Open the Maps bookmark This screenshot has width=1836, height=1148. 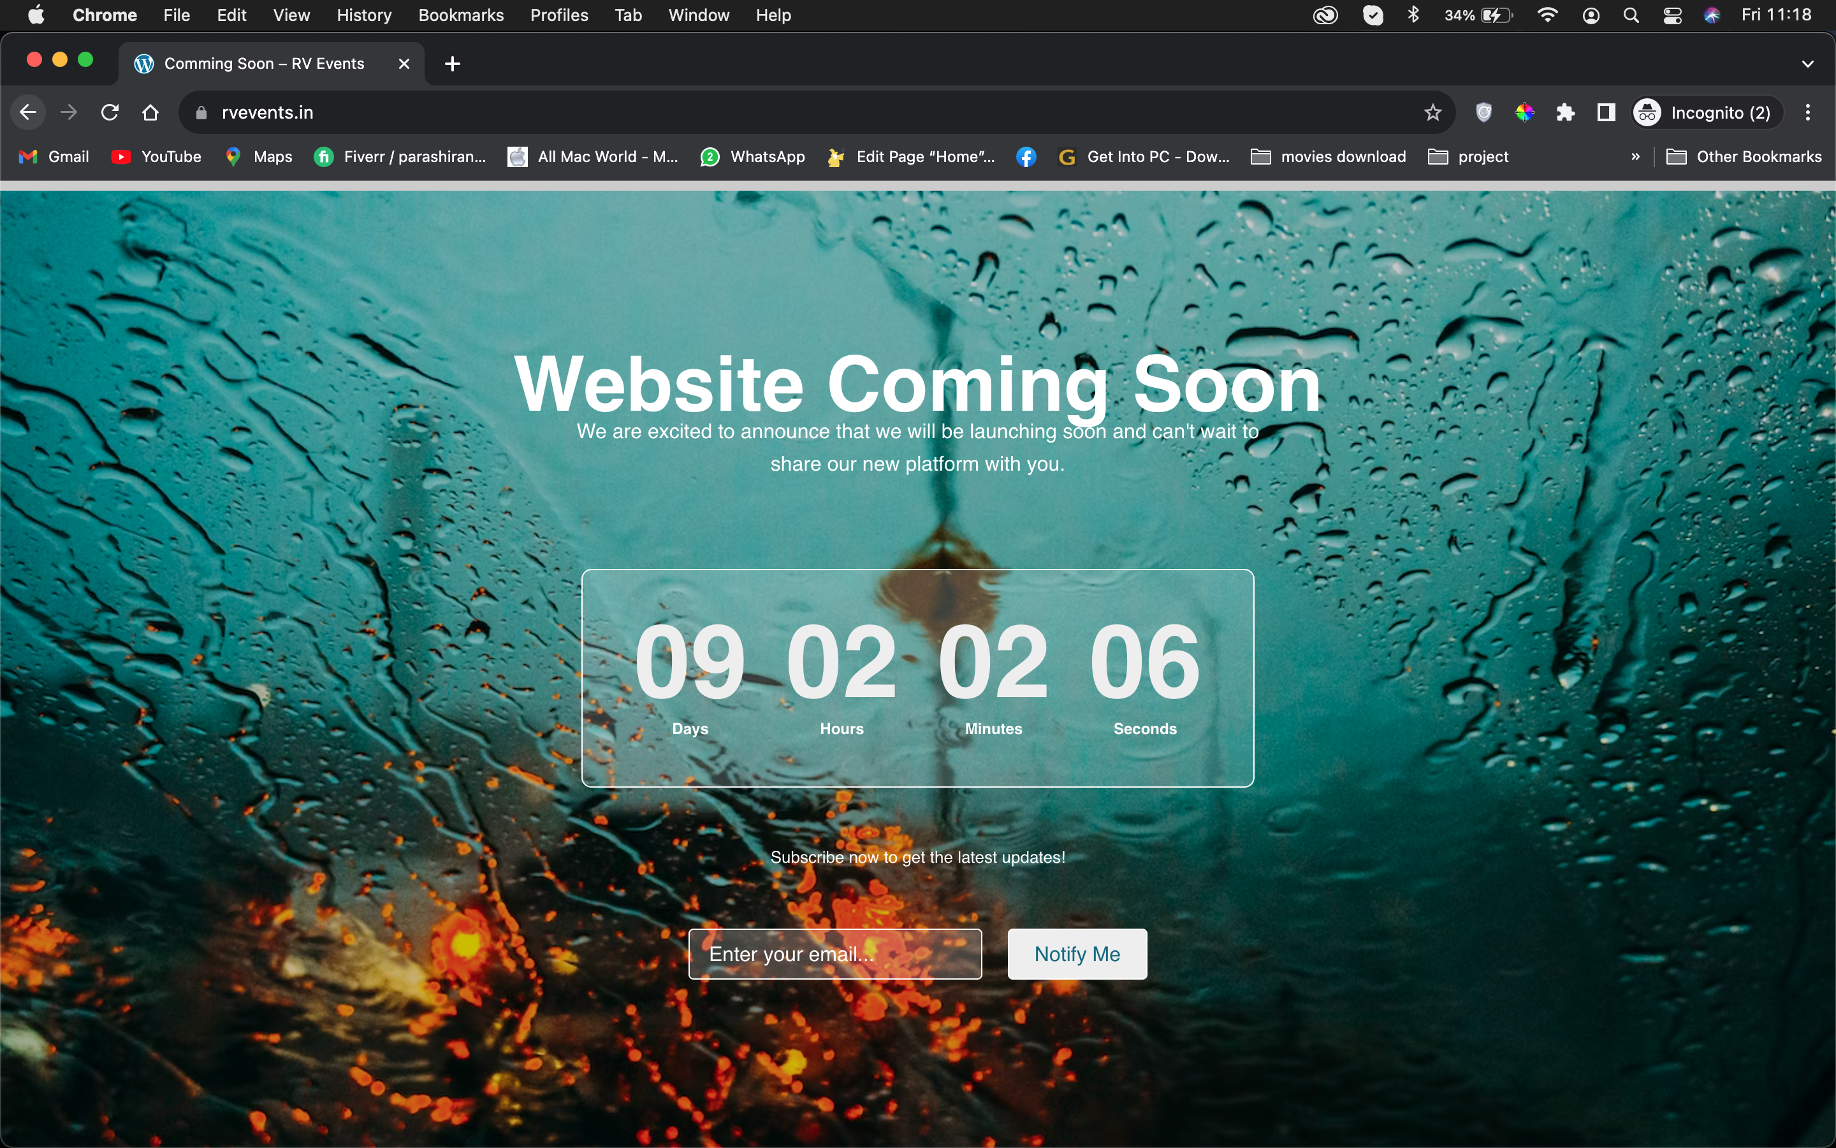click(259, 156)
